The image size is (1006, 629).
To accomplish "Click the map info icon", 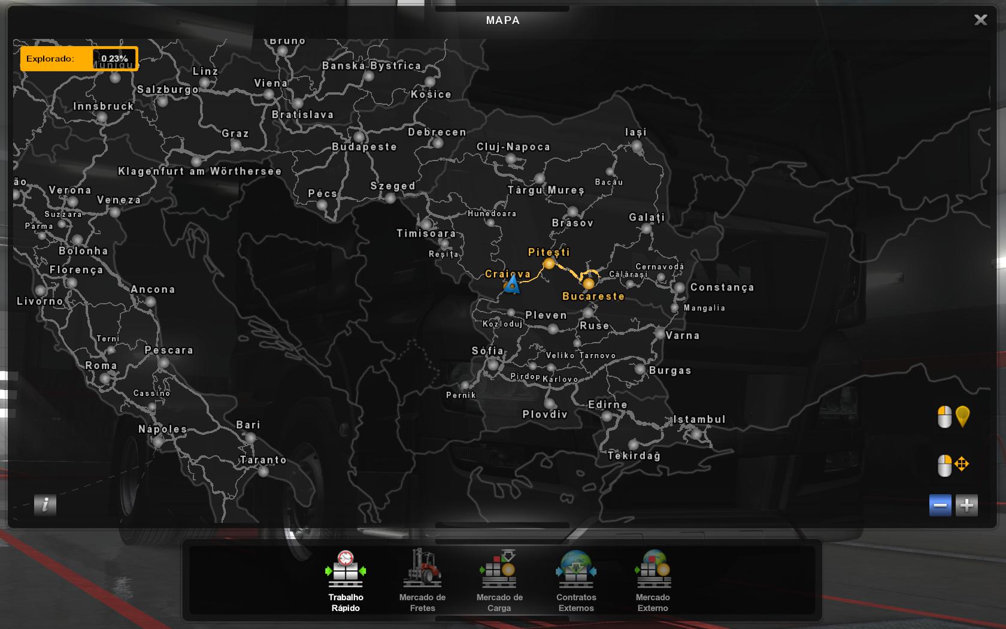I will 45,505.
